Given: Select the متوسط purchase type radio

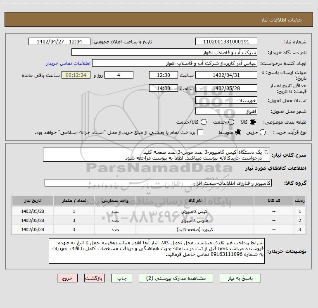Looking at the screenshot, I should [238, 132].
